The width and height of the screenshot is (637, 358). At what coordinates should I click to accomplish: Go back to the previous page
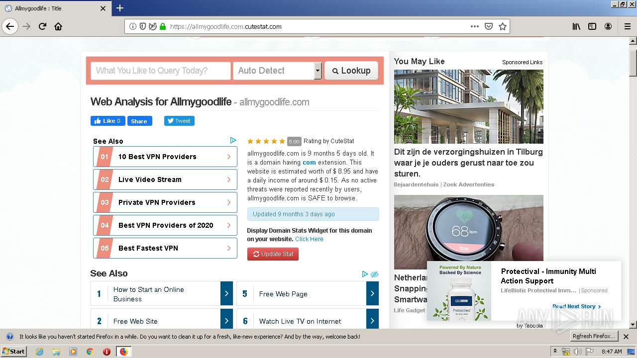coord(10,26)
